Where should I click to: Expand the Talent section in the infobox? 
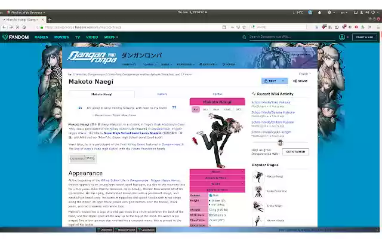[217, 183]
